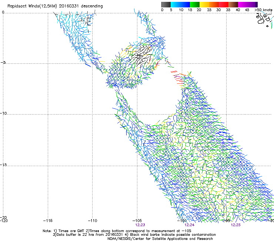274x241 pixels.
Task: Click the legend tick label '40'
Action: point(238,10)
